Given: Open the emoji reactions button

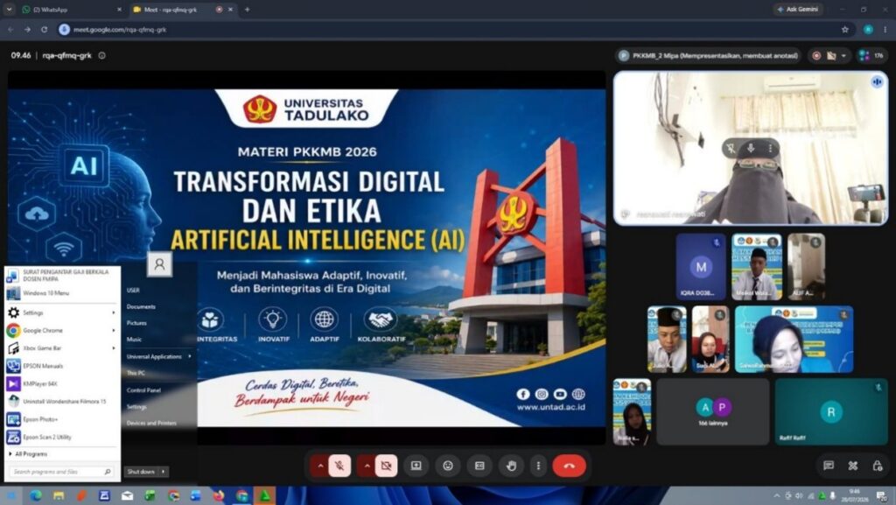Looking at the screenshot, I should pos(448,466).
